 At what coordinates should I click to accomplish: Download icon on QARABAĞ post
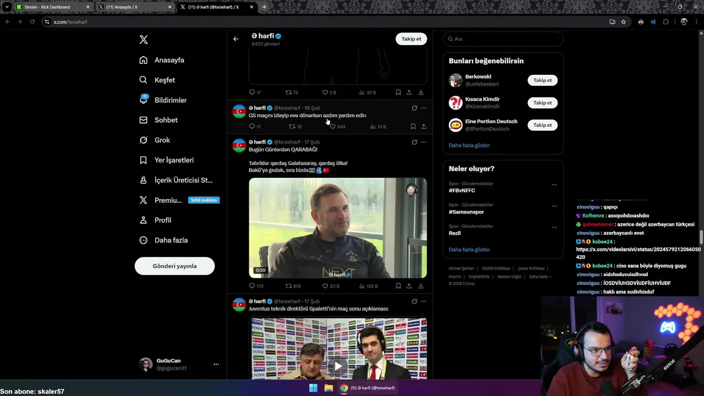pos(421,286)
